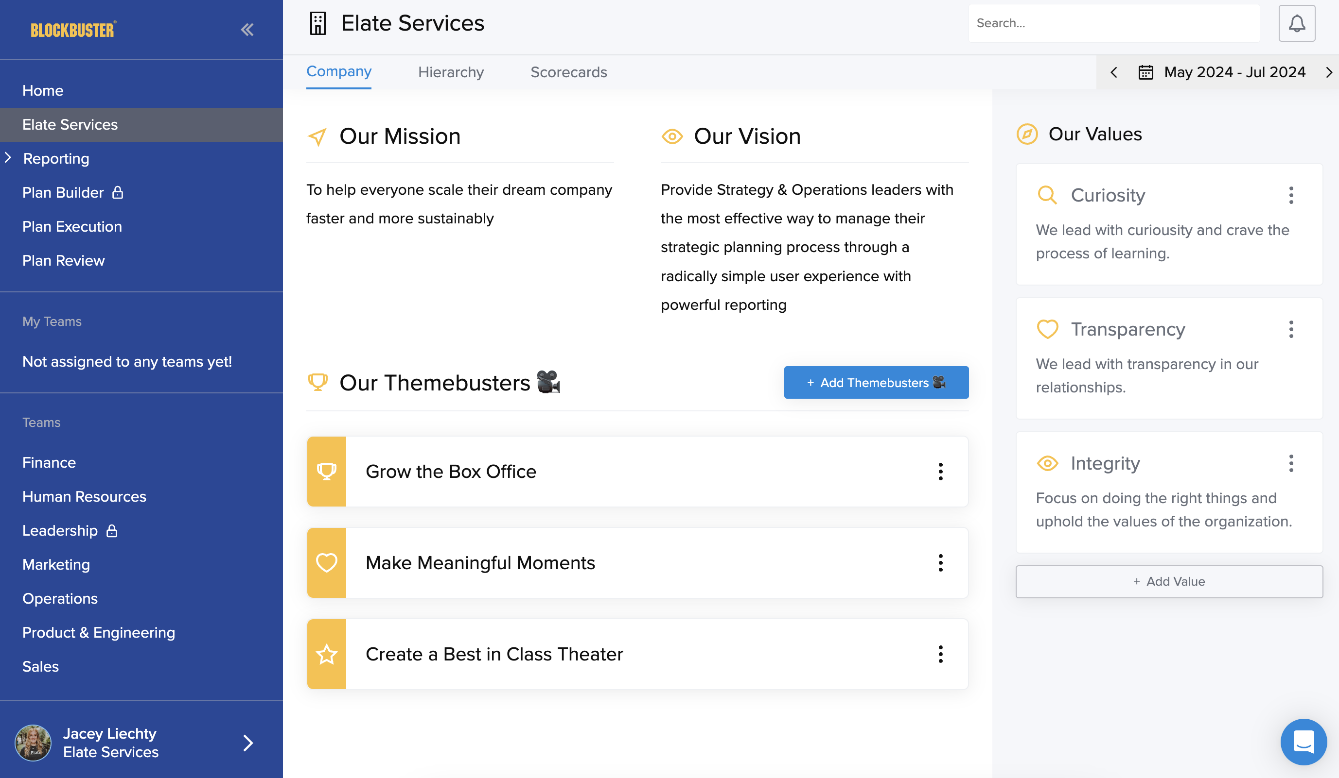Click the calendar icon in date range
This screenshot has height=778, width=1339.
pyautogui.click(x=1145, y=72)
